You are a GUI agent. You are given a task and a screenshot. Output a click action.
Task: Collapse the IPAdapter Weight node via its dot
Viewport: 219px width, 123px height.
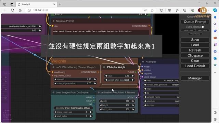tap(104, 67)
